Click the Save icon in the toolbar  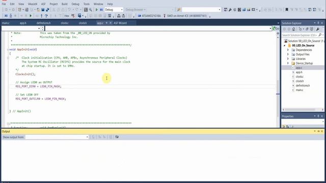[43, 10]
